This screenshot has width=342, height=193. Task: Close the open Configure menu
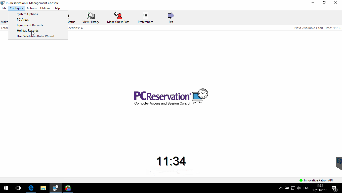[x=17, y=8]
